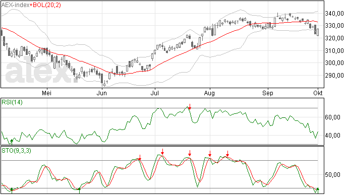Click the green STO arrow before Jun
Image resolution: width=348 pixels, height=195 pixels.
80,190
